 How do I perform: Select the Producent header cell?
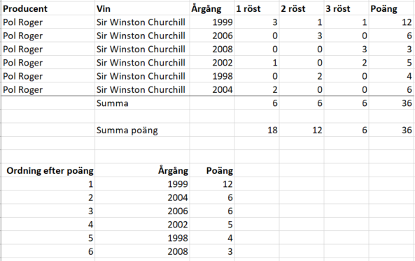pyautogui.click(x=48, y=8)
